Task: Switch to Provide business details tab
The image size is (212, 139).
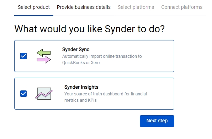Action: pos(84,7)
